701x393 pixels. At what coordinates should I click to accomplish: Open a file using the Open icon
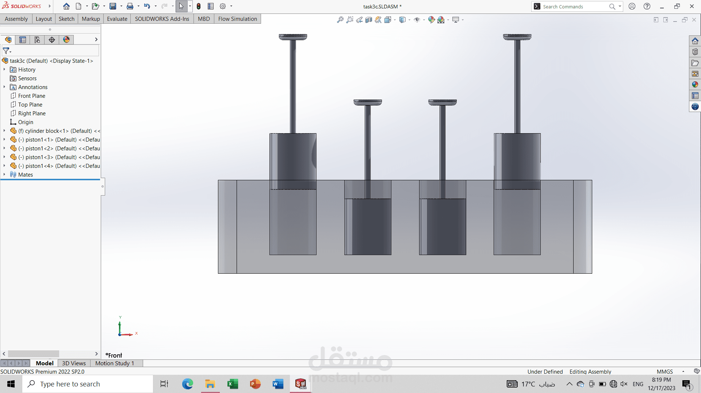pyautogui.click(x=95, y=6)
